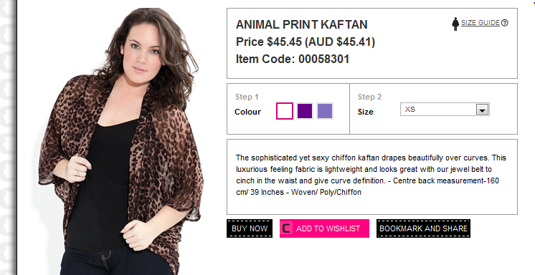Image resolution: width=535 pixels, height=275 pixels.
Task: Open the SIZE GUIDE link
Action: [480, 23]
